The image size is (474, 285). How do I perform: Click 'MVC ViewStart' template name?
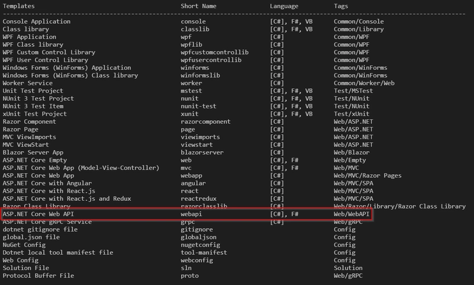25,145
